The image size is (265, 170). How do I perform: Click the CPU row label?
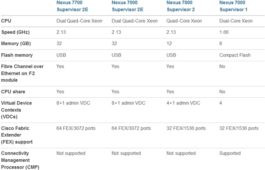[6, 21]
